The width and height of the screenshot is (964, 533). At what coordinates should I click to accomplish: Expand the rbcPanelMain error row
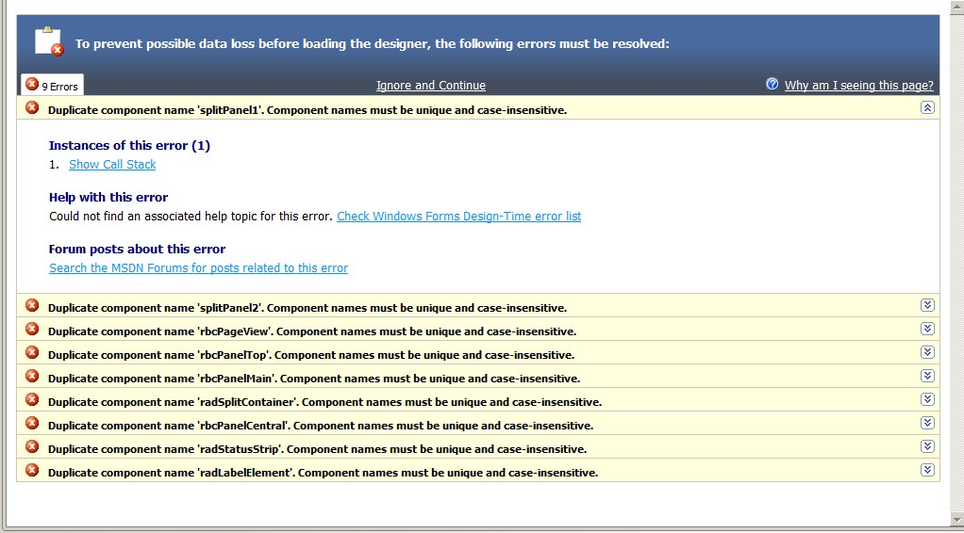click(927, 376)
